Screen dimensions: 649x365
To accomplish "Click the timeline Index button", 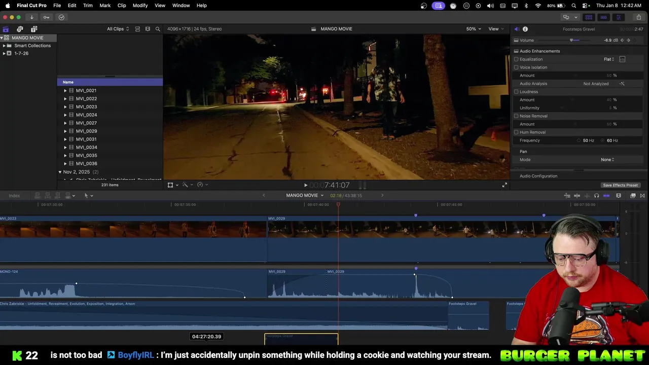I will pos(14,196).
